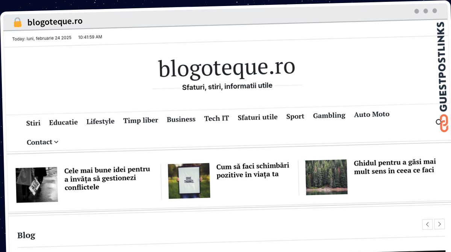Open the Educatie menu item
This screenshot has width=451, height=252.
coord(63,122)
